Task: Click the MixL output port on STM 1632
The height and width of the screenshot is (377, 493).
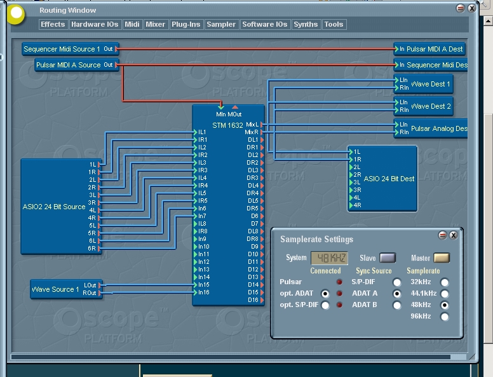Action: pos(262,125)
